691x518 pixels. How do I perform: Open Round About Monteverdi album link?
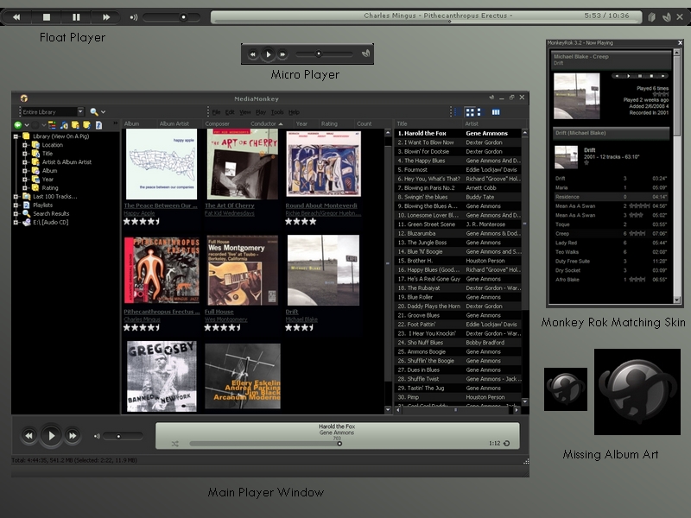pyautogui.click(x=321, y=205)
